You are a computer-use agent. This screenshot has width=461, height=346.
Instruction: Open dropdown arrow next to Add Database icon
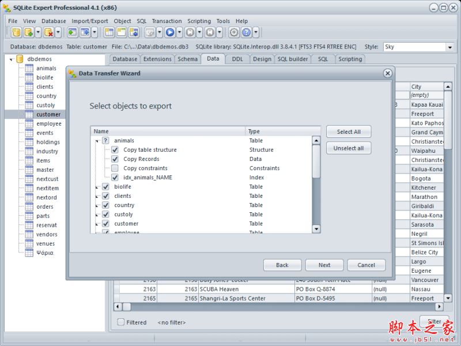(38, 32)
